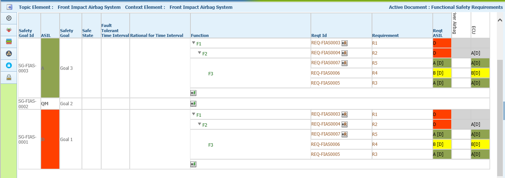Click the colored stacked layers sidebar icon

(9, 42)
